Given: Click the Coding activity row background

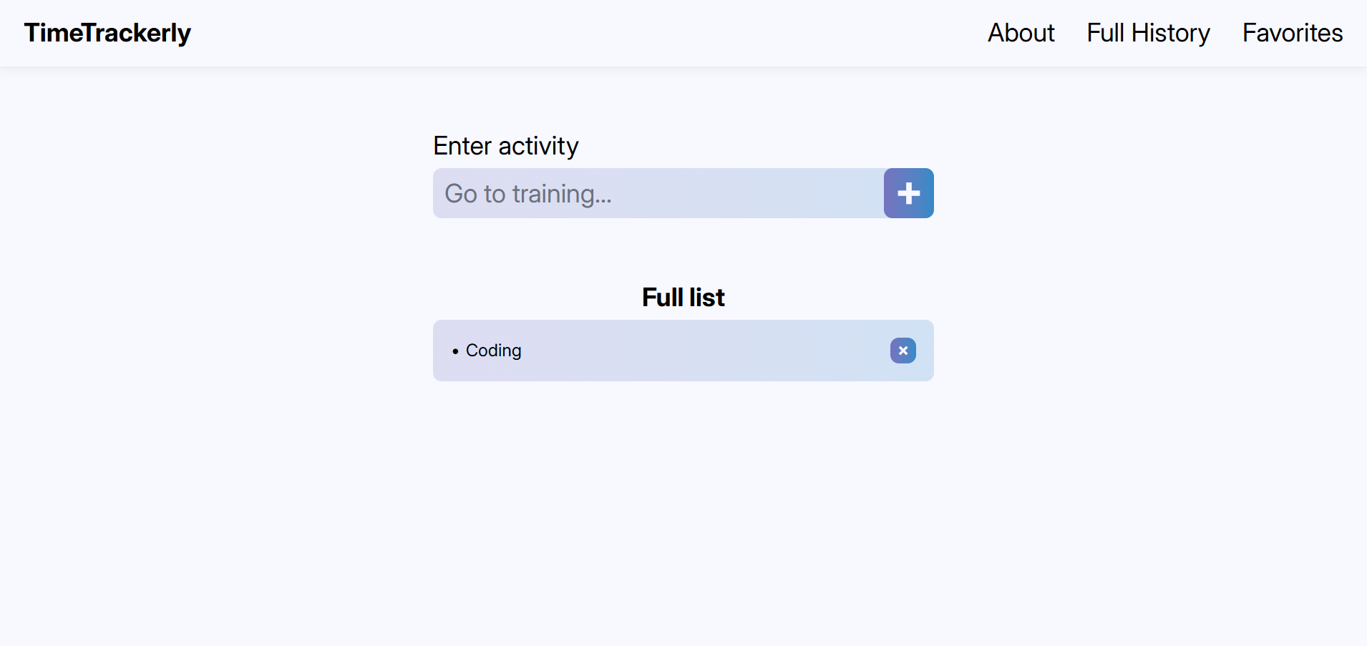Looking at the screenshot, I should point(701,351).
